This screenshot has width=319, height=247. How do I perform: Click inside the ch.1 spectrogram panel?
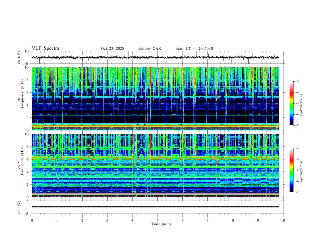tap(155, 98)
